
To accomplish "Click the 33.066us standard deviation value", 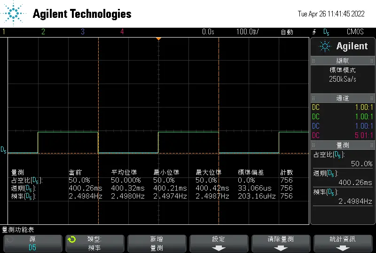I will pos(255,188).
